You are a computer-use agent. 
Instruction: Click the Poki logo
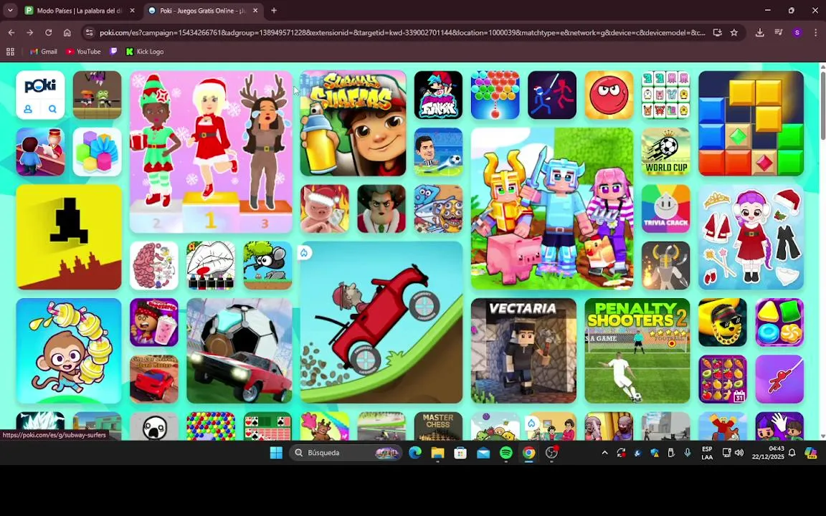pyautogui.click(x=40, y=86)
